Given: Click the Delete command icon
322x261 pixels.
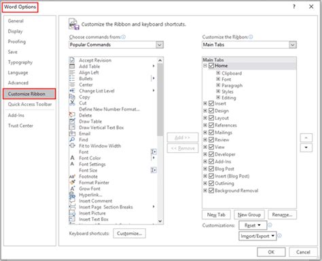Looking at the screenshot, I should (x=72, y=115).
